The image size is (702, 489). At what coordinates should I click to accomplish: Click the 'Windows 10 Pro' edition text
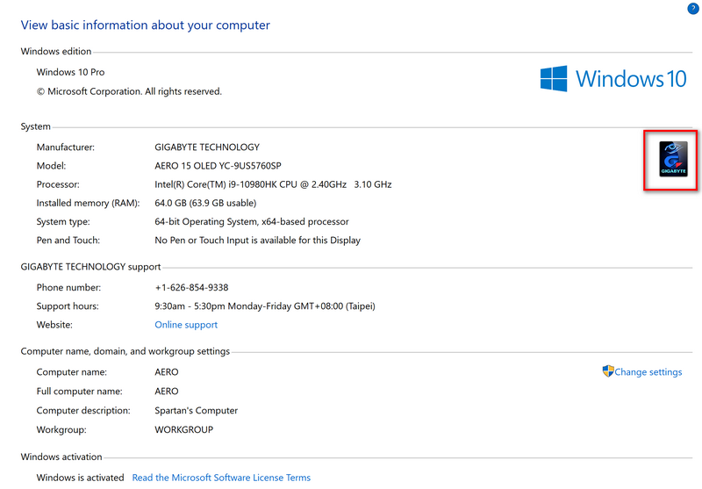click(x=70, y=72)
